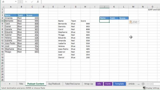This screenshot has width=160, height=90.
Task: Click the Team header cell in column B
Action: click(21, 15)
